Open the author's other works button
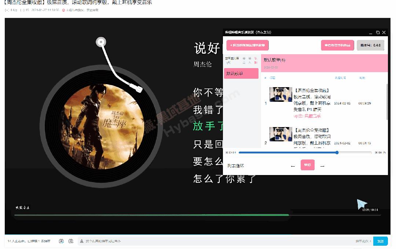 (337, 45)
